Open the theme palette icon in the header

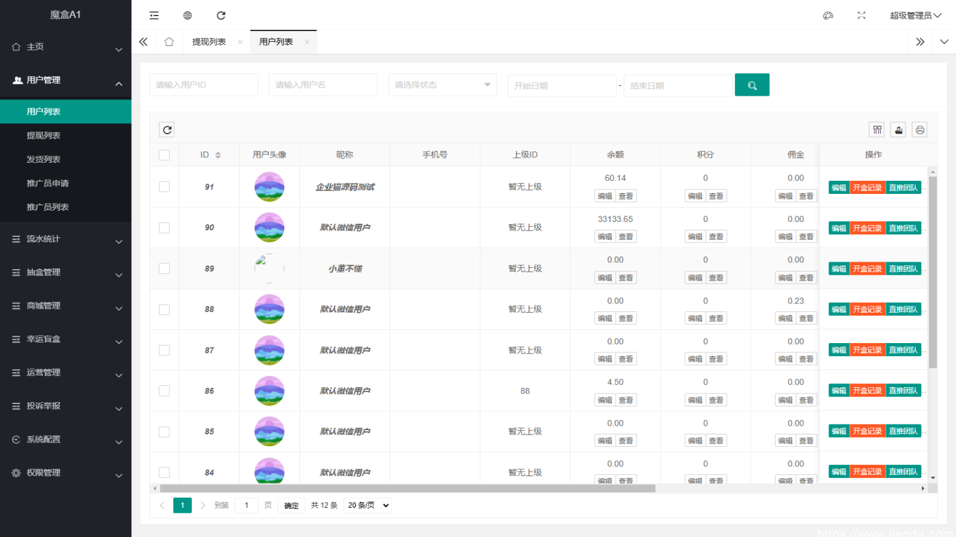click(828, 15)
